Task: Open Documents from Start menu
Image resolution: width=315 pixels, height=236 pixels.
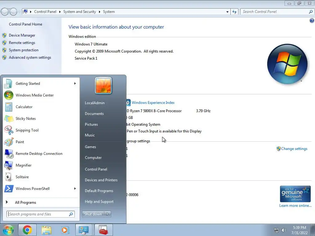Action: (x=94, y=114)
